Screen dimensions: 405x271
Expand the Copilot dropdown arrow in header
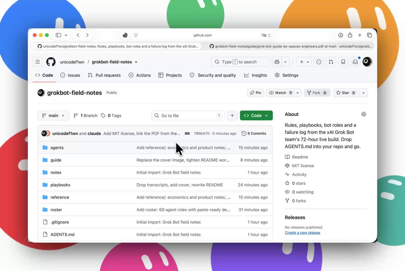[286, 62]
